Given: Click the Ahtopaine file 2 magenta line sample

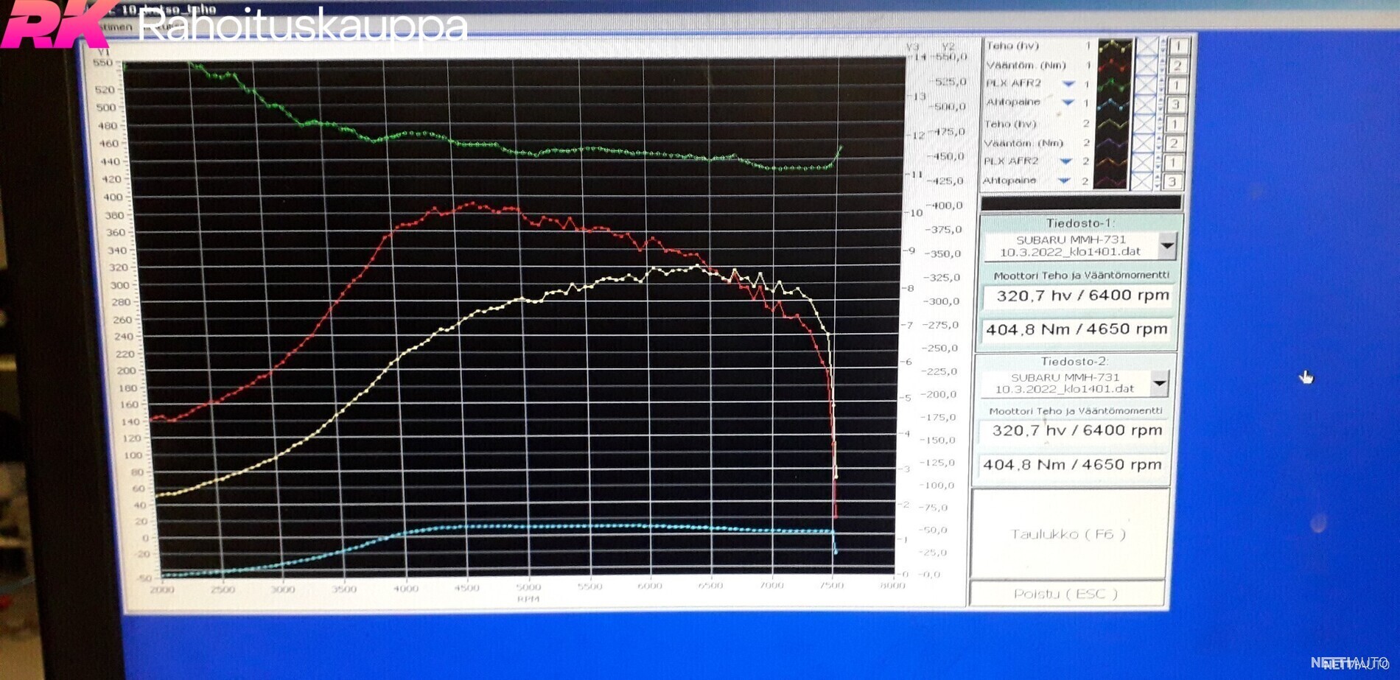Looking at the screenshot, I should pos(1110,180).
